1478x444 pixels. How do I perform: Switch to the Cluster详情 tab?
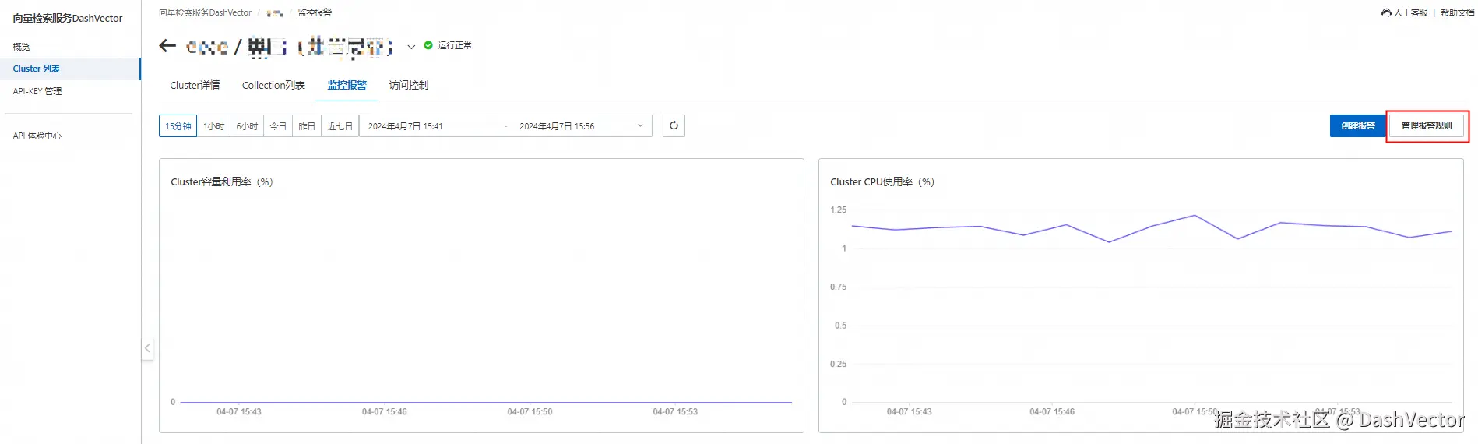[x=195, y=85]
